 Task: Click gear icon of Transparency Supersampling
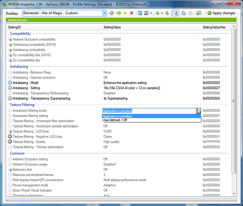point(10,98)
